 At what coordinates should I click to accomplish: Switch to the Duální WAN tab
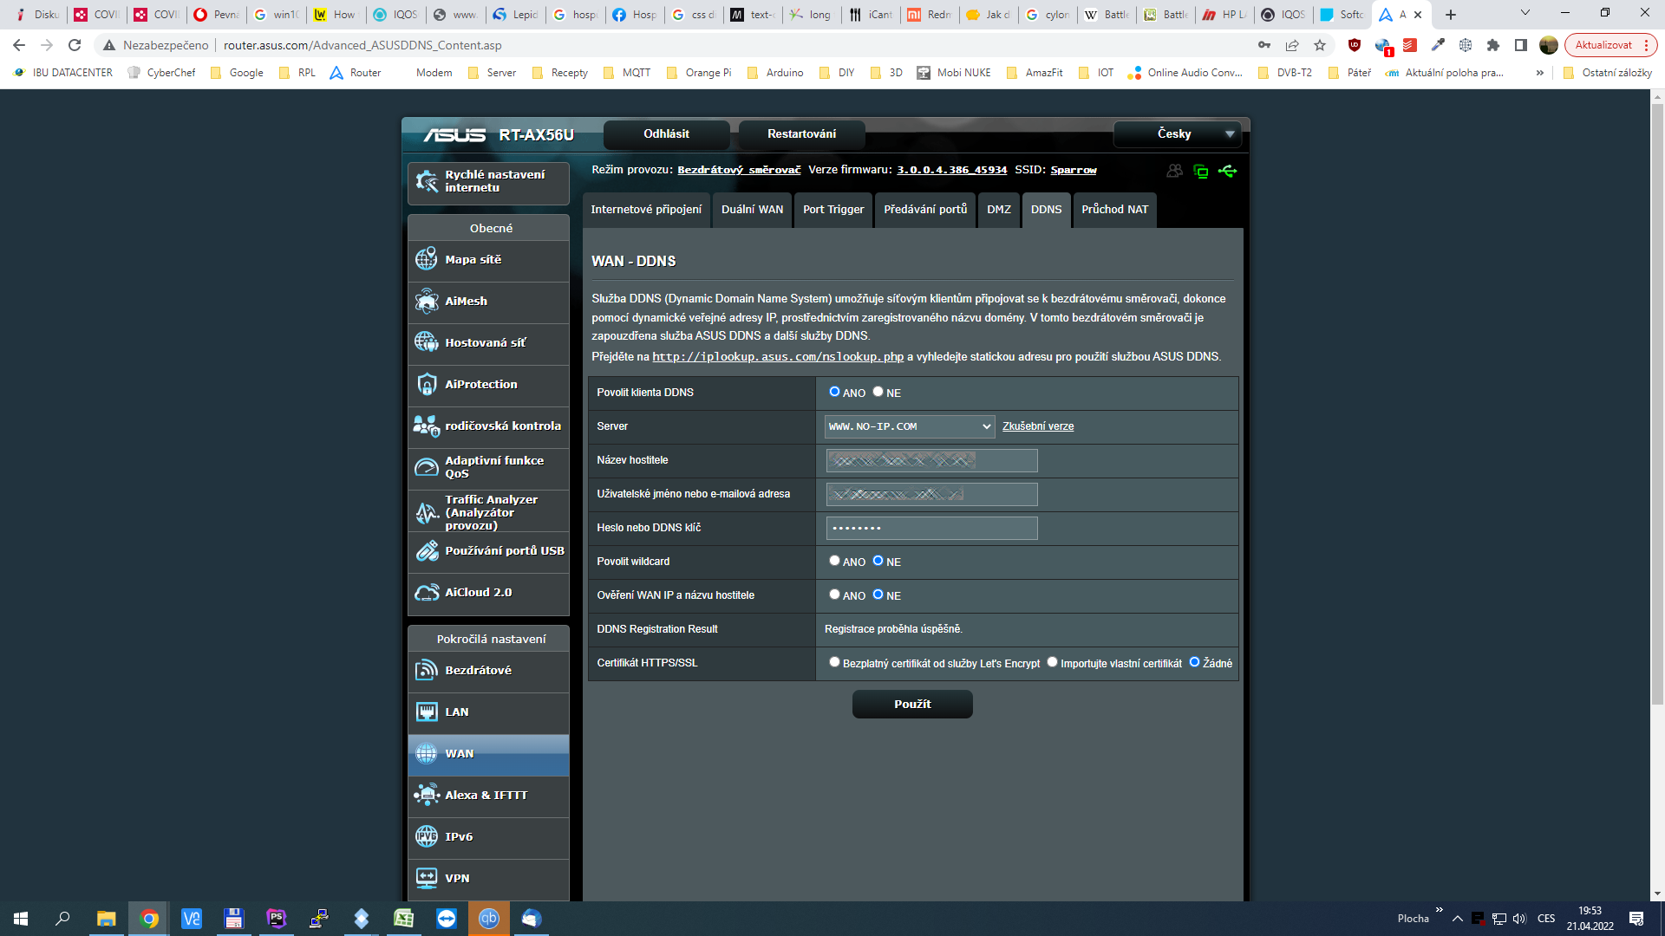click(752, 210)
